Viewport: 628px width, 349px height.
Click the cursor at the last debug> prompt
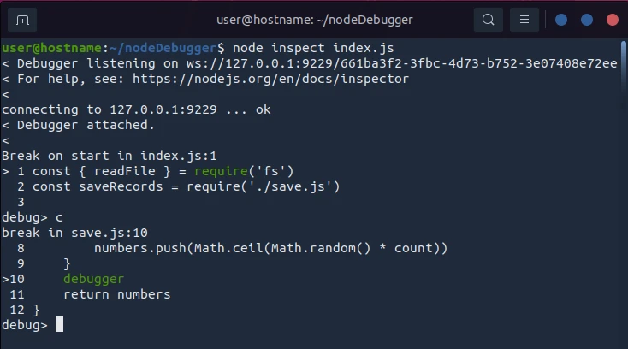tap(59, 325)
